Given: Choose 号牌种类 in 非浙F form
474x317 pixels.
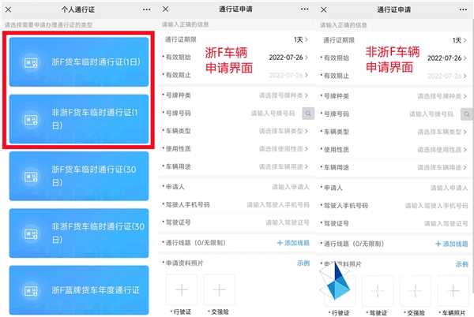Looking at the screenshot, I should tap(394, 96).
